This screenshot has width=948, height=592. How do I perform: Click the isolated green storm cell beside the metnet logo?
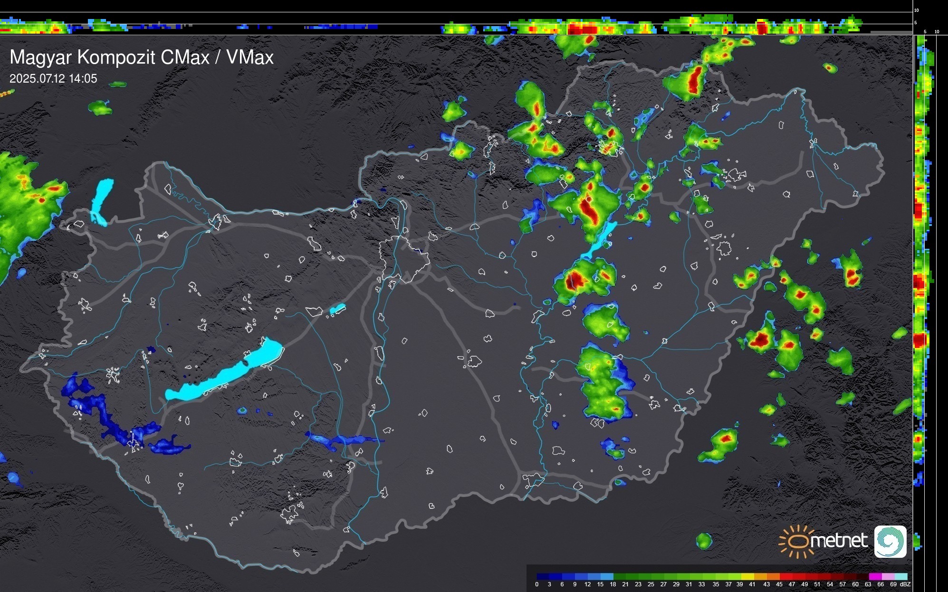tap(704, 541)
